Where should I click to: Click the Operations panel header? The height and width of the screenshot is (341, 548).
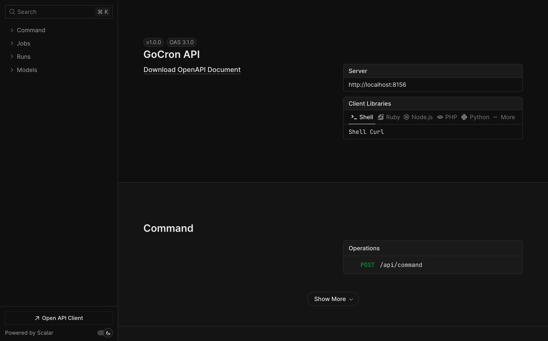pos(433,248)
